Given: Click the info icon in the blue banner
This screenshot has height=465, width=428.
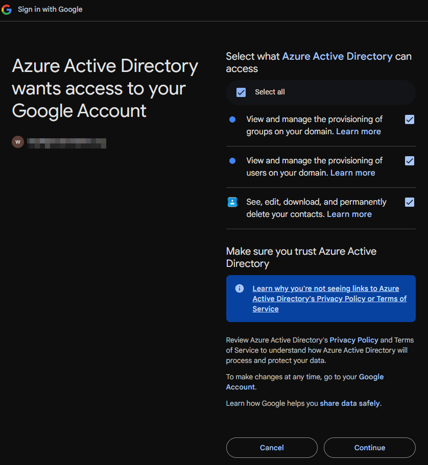Looking at the screenshot, I should (x=239, y=288).
